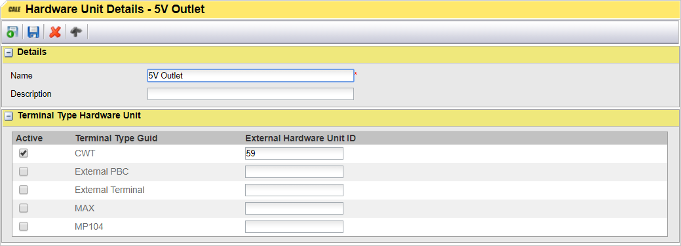Click the save and return icon
Image resolution: width=681 pixels, height=246 pixels.
pyautogui.click(x=12, y=32)
